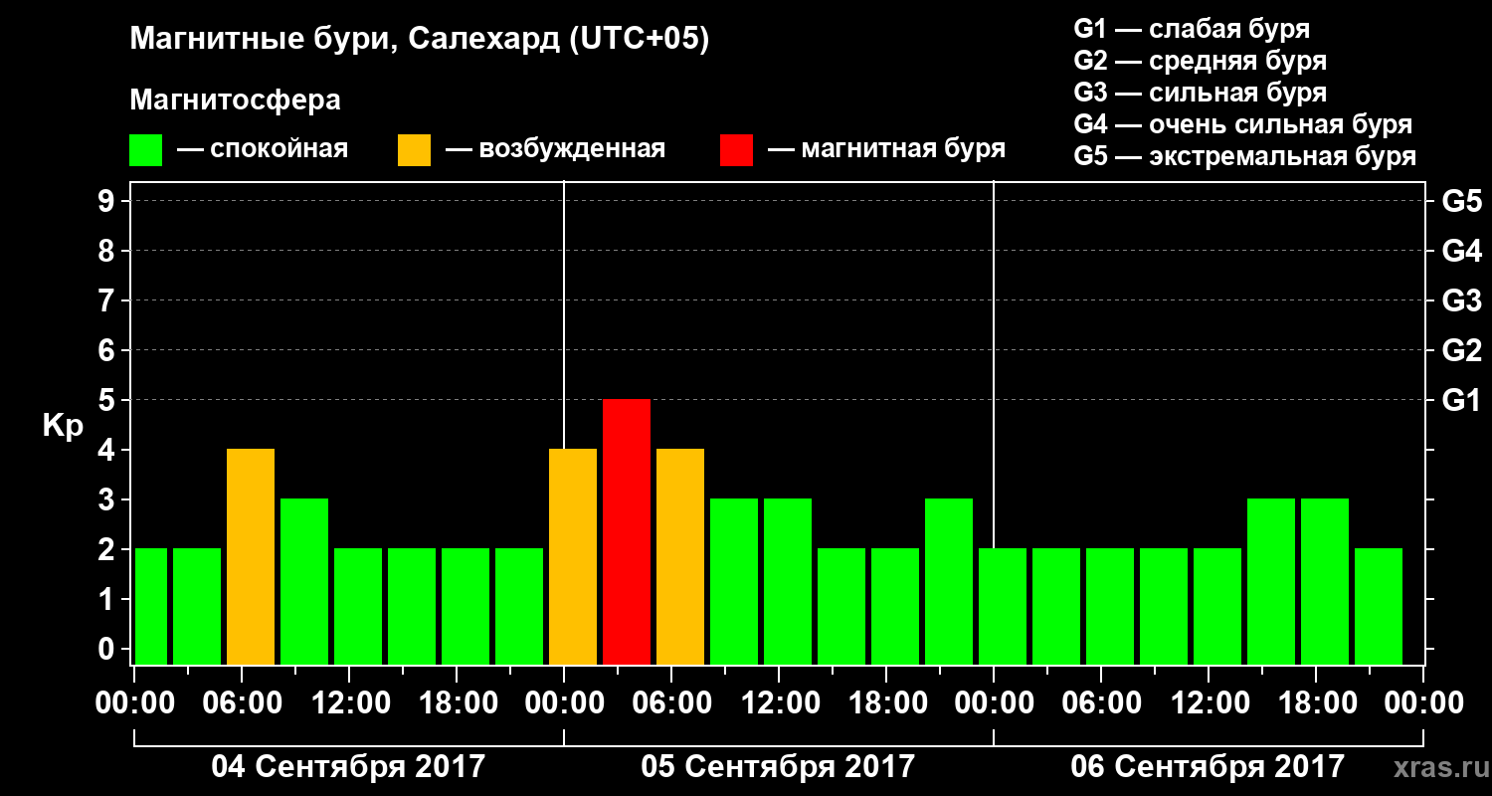The height and width of the screenshot is (796, 1492).
Task: Click the 'G3 — сильная буря' description line
Action: [x=1200, y=93]
